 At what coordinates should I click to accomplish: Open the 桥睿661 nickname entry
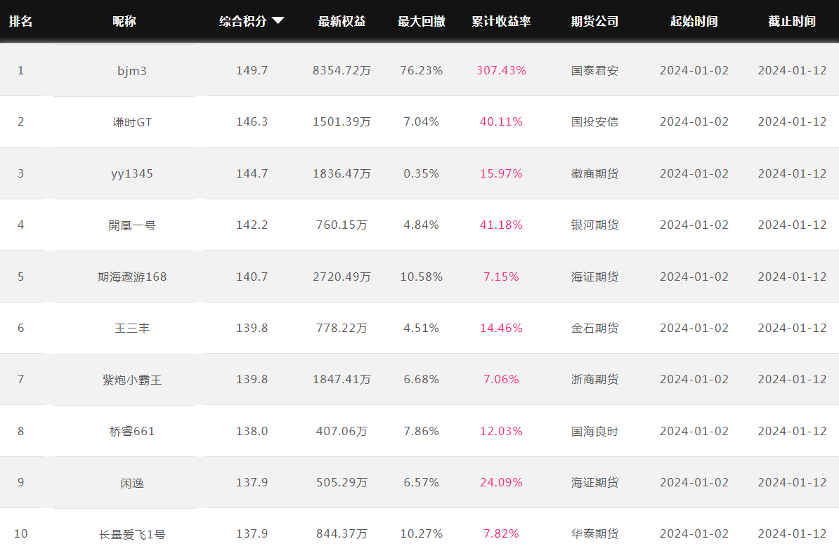click(x=131, y=432)
